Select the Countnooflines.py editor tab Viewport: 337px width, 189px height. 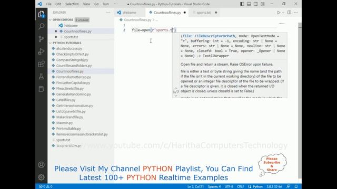167,13
